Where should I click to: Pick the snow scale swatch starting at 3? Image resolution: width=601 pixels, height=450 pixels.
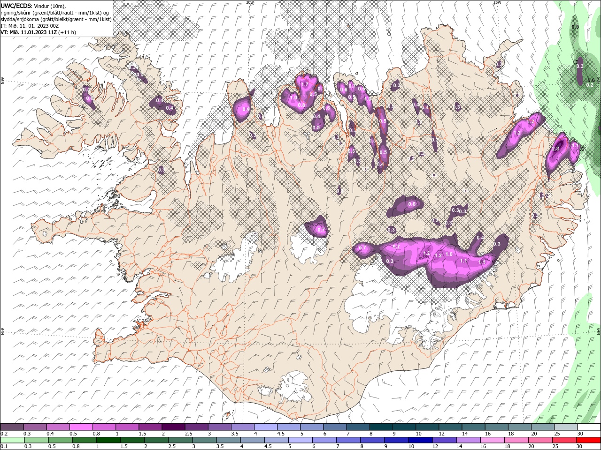[219, 427]
